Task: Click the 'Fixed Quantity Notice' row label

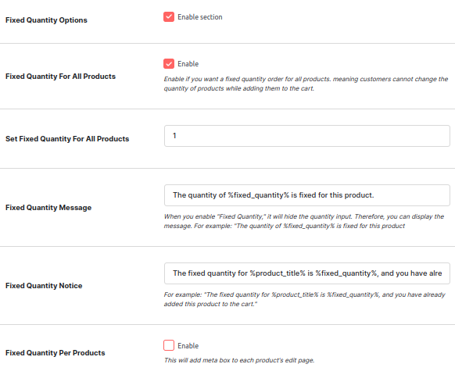Action: pos(44,286)
